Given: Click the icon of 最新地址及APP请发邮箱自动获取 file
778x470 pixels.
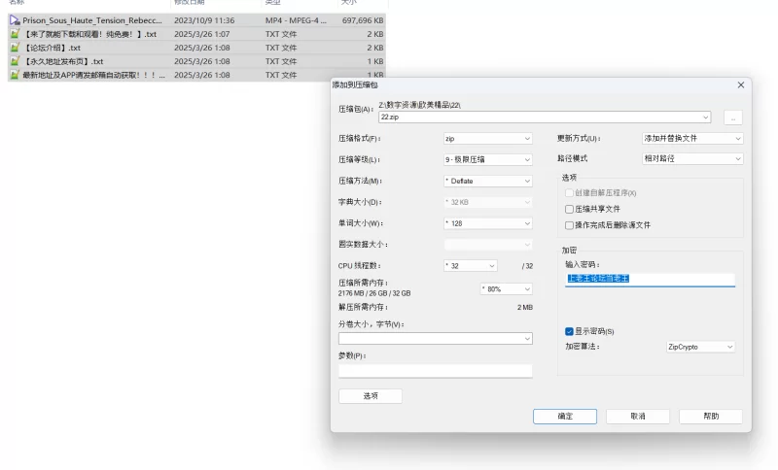Looking at the screenshot, I should (x=15, y=75).
